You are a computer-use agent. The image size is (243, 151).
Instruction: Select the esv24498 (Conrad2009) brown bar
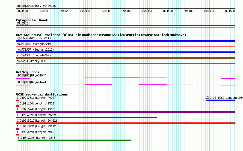point(126,58)
